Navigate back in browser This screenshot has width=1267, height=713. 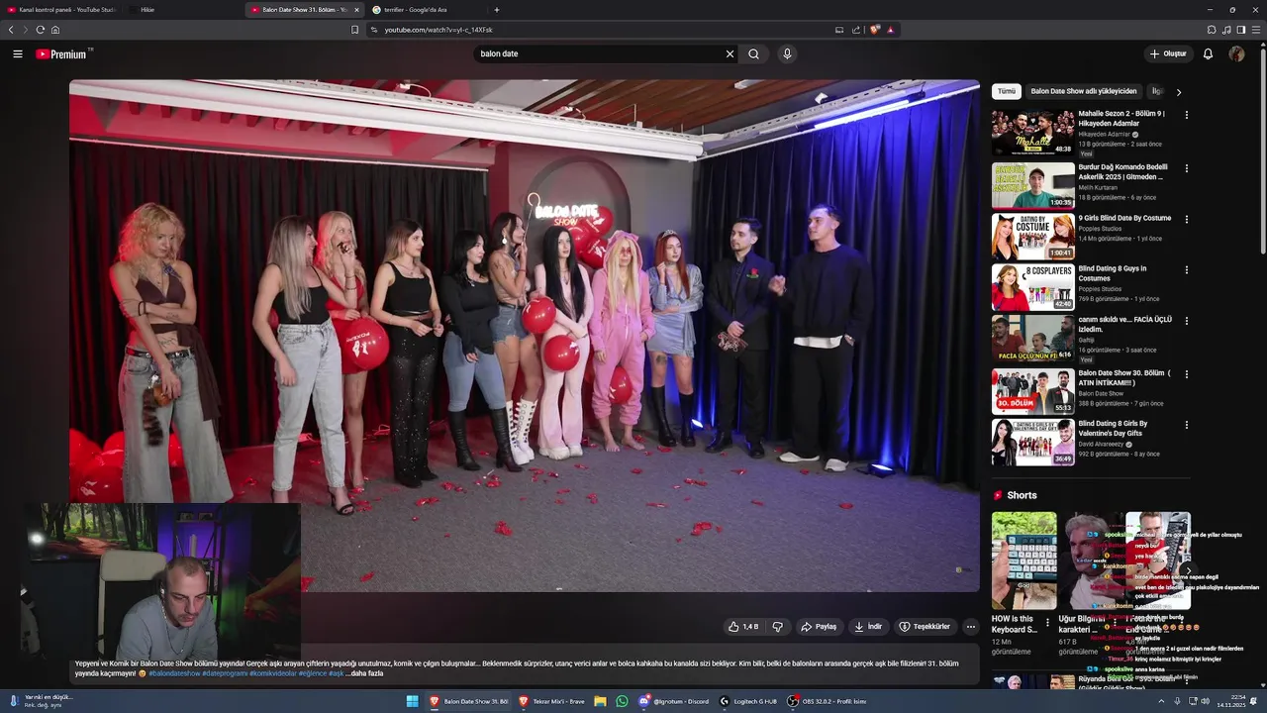pyautogui.click(x=11, y=30)
